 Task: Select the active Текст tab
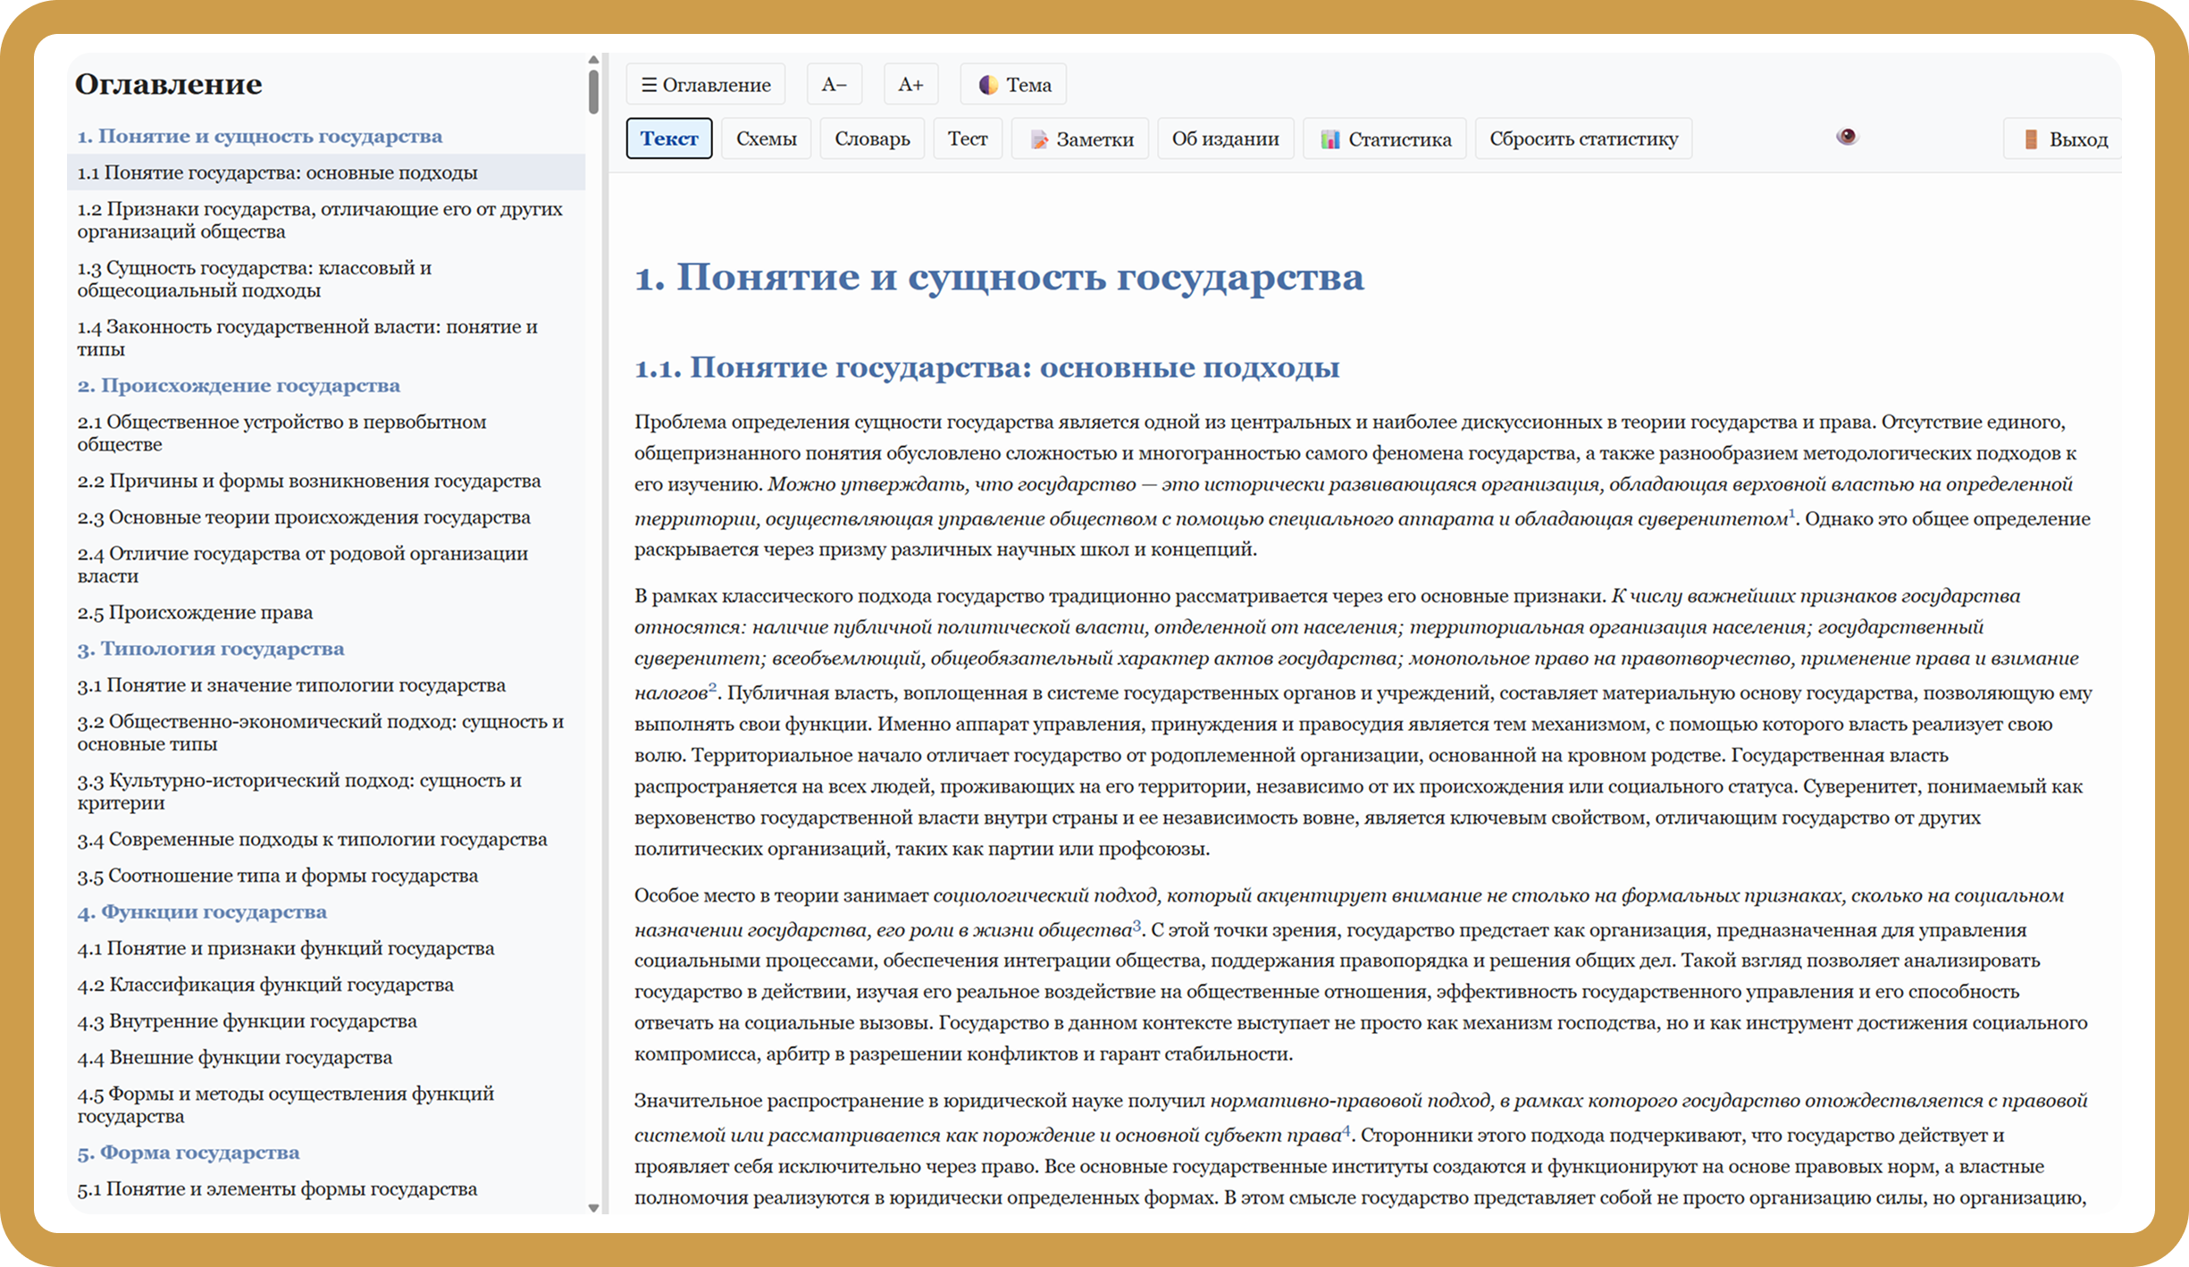click(669, 139)
